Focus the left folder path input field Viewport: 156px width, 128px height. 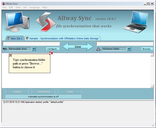pos(31,44)
